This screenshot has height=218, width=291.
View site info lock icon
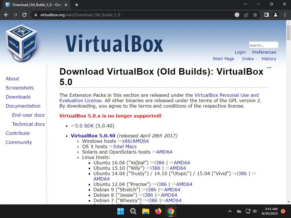(x=36, y=15)
